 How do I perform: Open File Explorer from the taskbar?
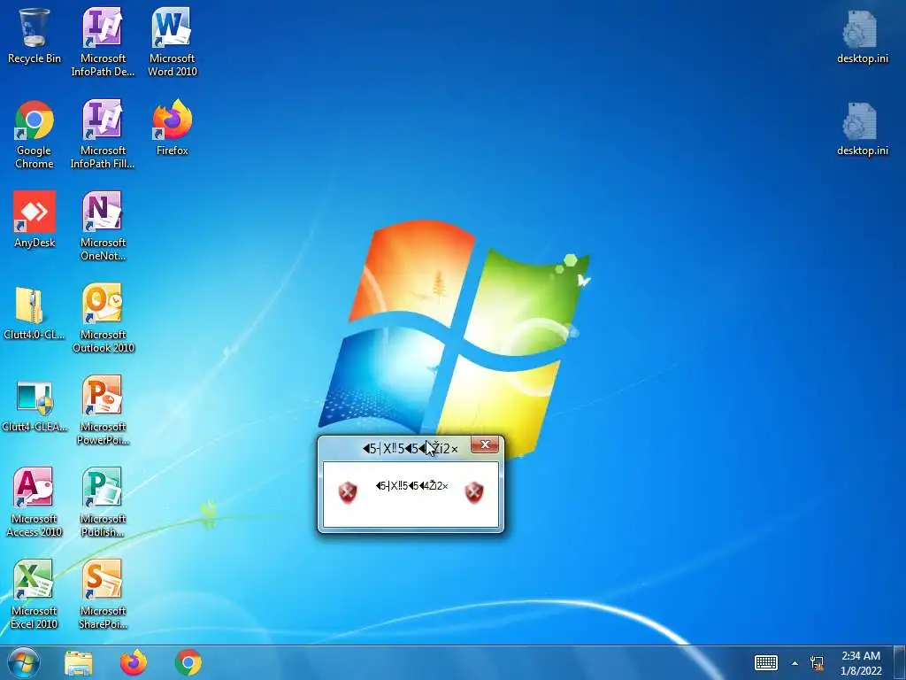click(79, 662)
